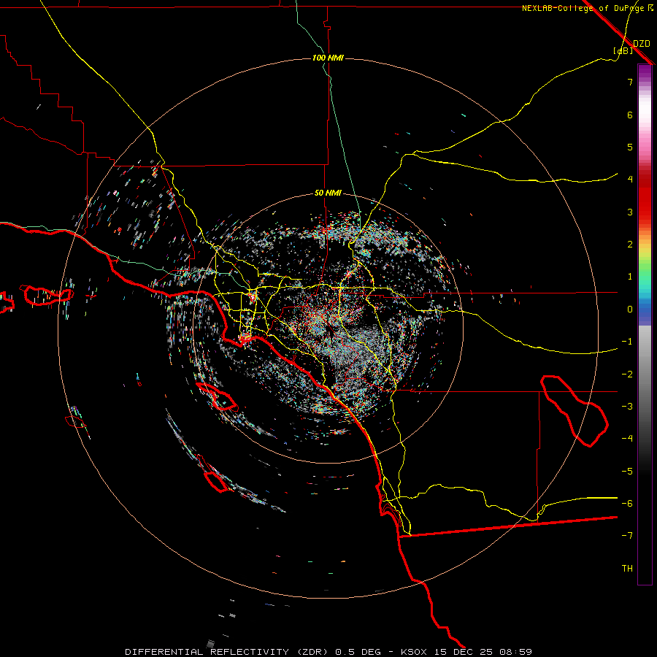Click the "-5" value on the color scale
The image size is (657, 657).
point(627,472)
